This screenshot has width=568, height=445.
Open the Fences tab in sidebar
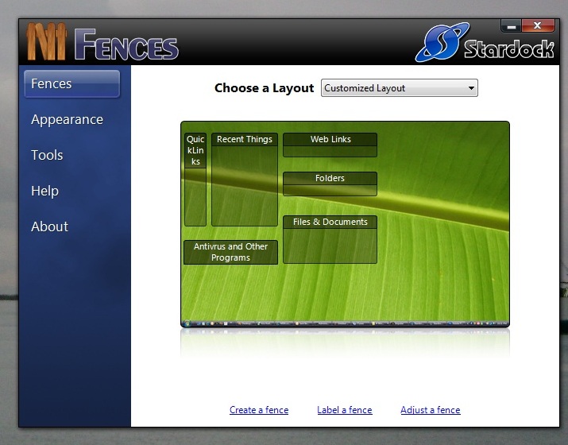(71, 83)
